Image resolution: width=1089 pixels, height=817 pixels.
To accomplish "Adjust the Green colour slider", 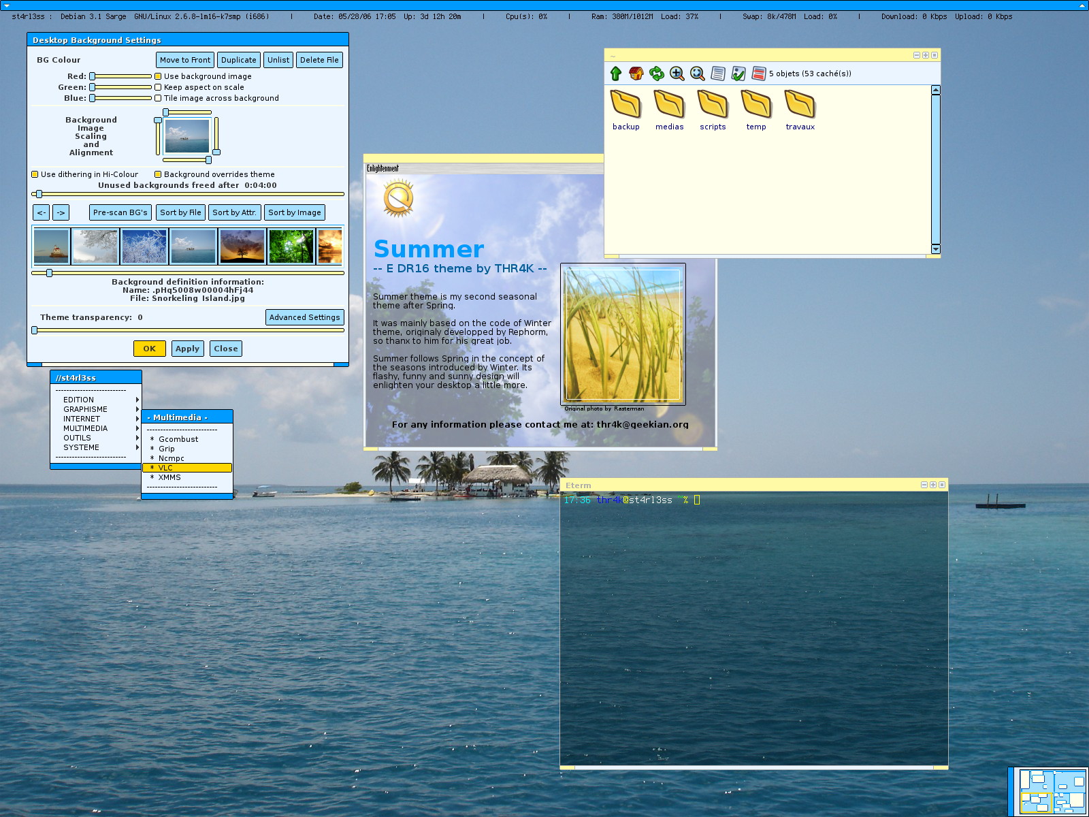I will pos(120,87).
